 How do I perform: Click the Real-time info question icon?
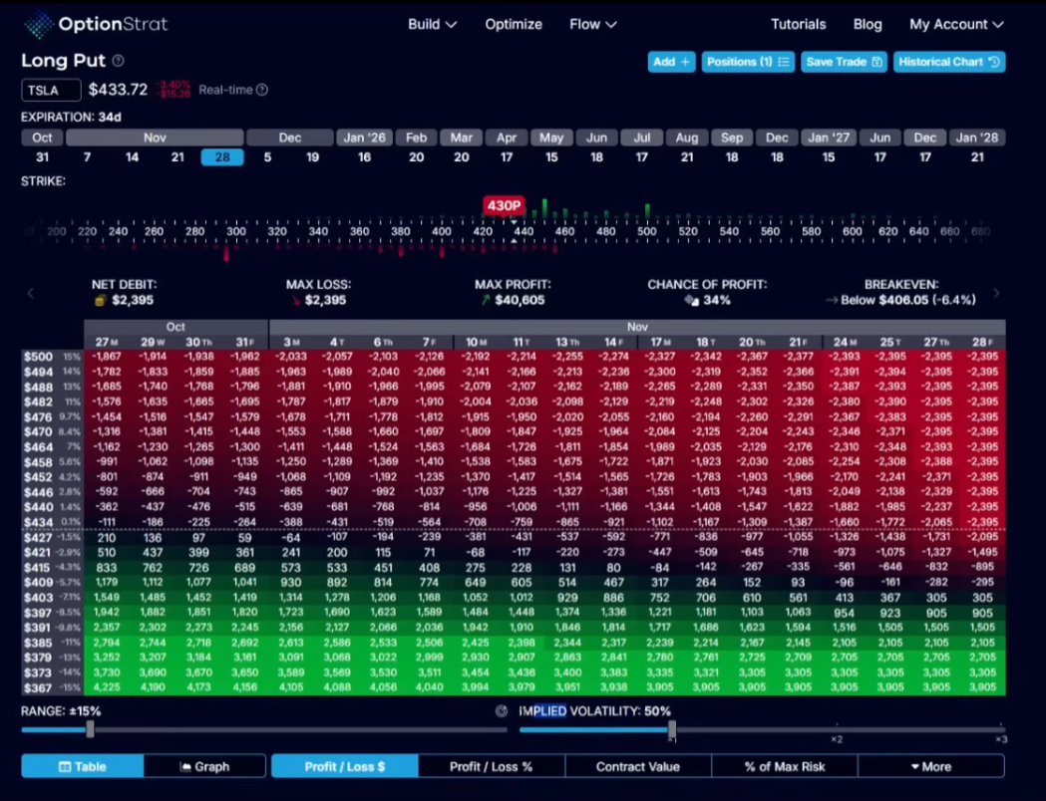262,90
